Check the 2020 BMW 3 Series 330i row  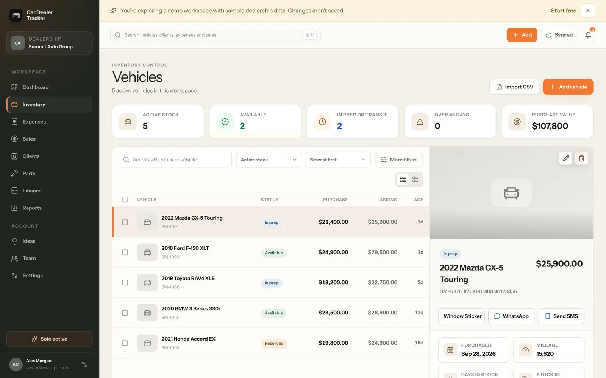pos(125,313)
